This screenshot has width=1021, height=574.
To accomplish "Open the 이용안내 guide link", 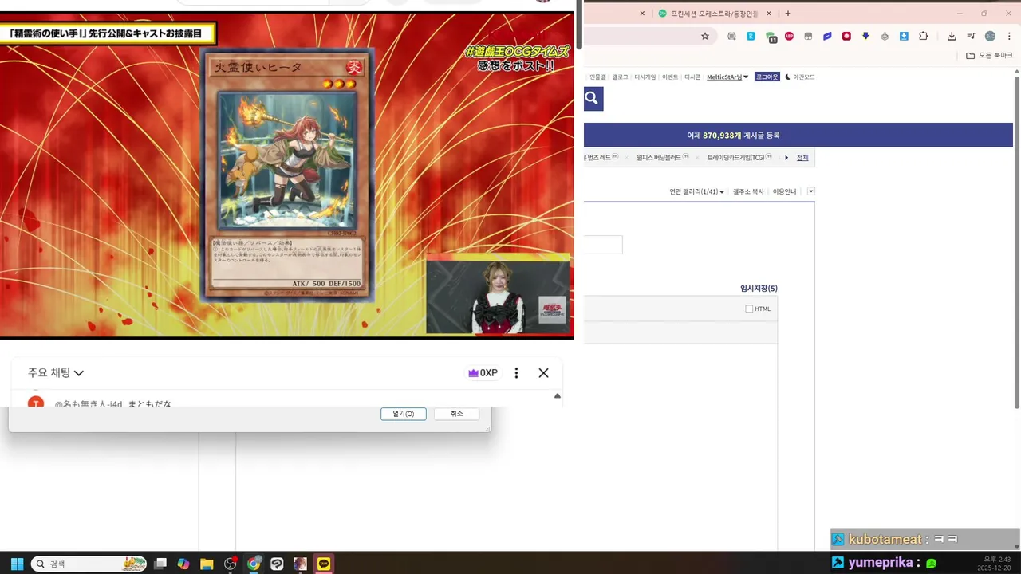I will click(x=784, y=191).
